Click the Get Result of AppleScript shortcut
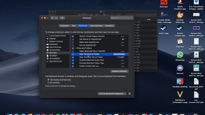This screenshot has width=205, height=115. [x=123, y=39]
